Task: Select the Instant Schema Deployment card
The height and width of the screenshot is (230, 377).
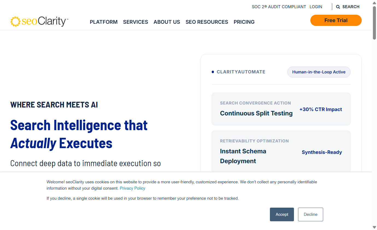Action: pos(281,151)
